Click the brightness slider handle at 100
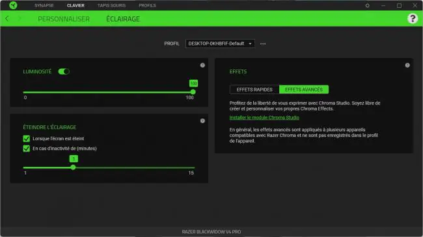423x237 pixels. pos(193,92)
